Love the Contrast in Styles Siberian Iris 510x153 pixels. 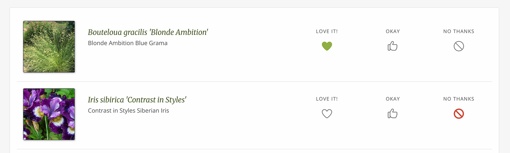327,114
